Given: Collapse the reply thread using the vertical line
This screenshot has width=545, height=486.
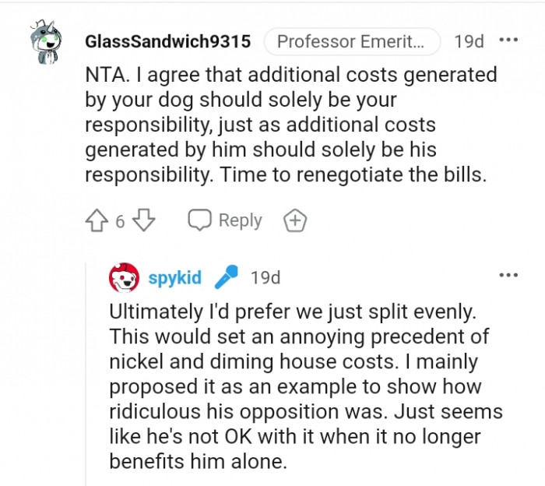Looking at the screenshot, I should point(86,374).
